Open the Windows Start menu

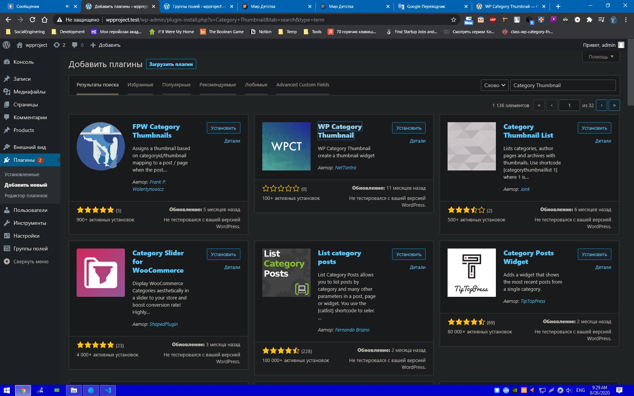pos(6,390)
